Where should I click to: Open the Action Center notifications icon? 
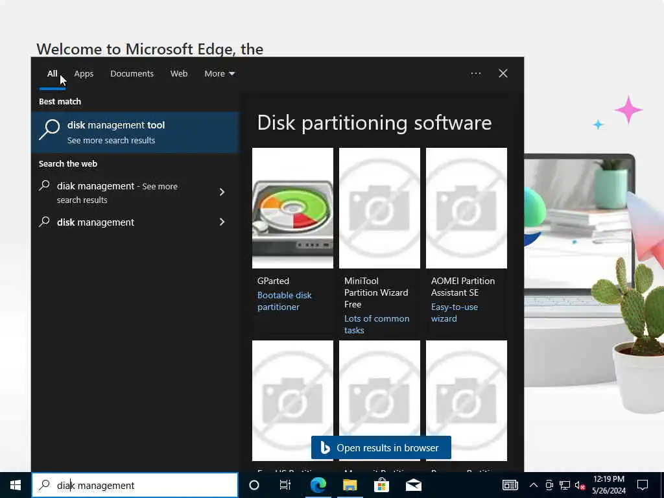(x=643, y=485)
